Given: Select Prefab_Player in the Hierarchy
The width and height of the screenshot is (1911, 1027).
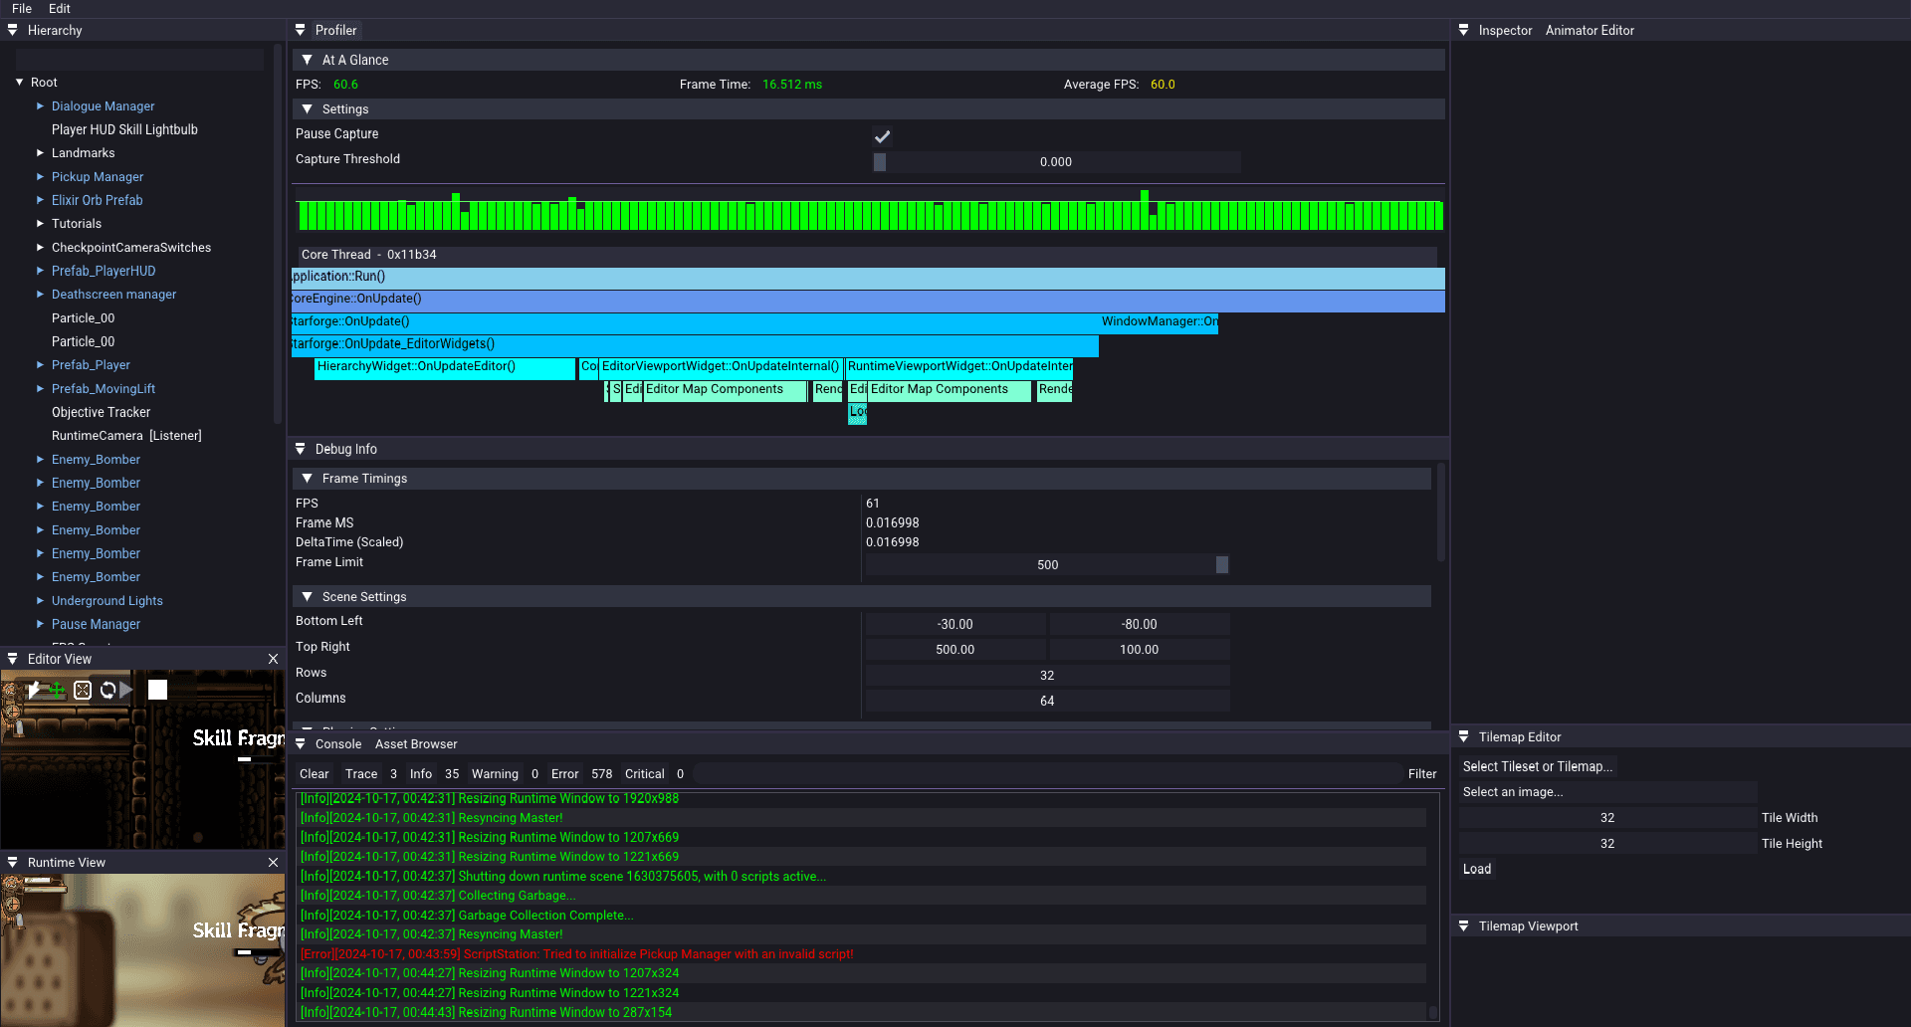Looking at the screenshot, I should [91, 364].
